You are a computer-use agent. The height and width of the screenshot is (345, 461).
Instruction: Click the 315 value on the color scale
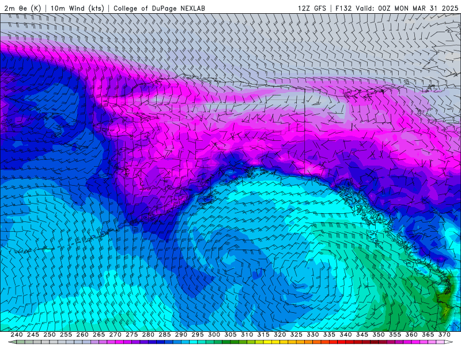pyautogui.click(x=263, y=335)
